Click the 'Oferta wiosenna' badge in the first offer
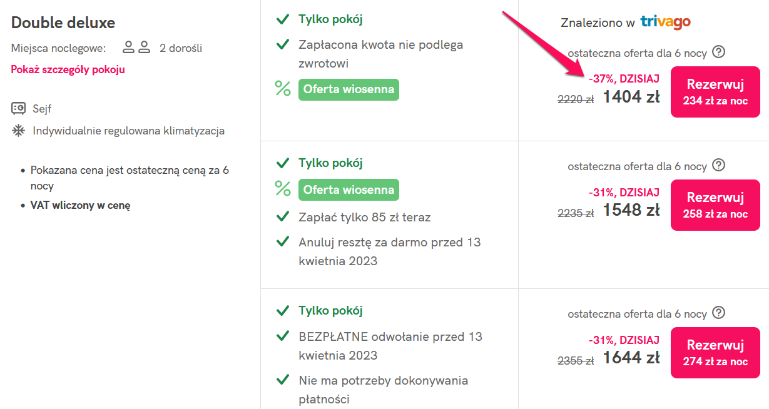 pos(349,89)
